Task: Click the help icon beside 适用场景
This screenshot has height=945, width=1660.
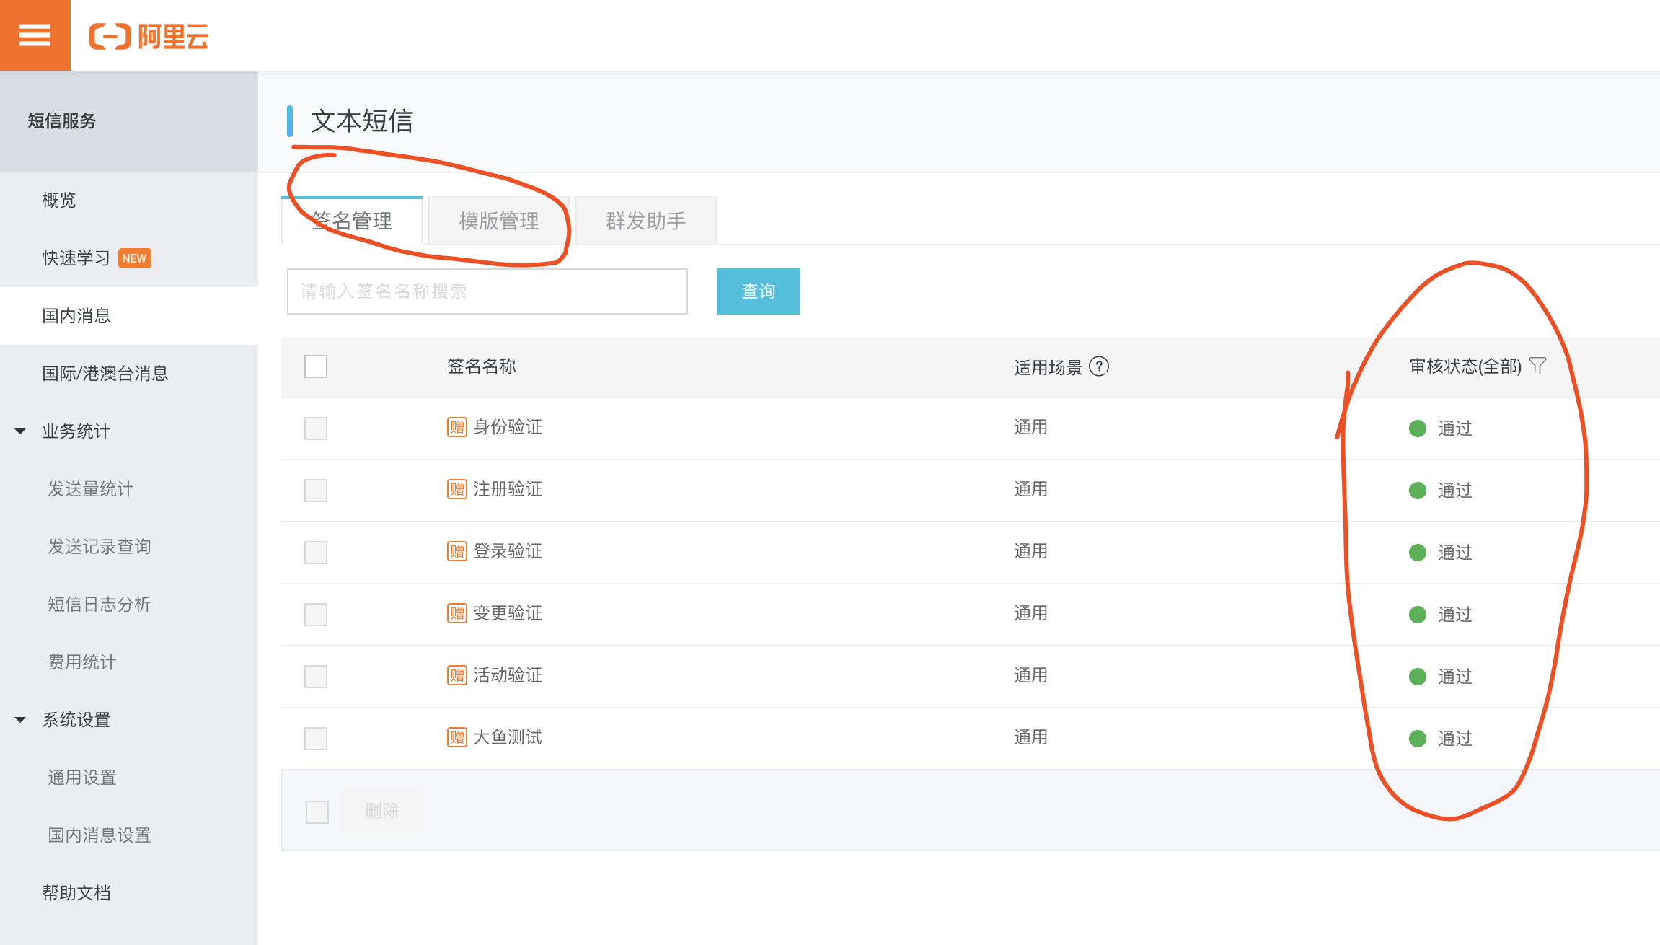Action: (x=1098, y=366)
